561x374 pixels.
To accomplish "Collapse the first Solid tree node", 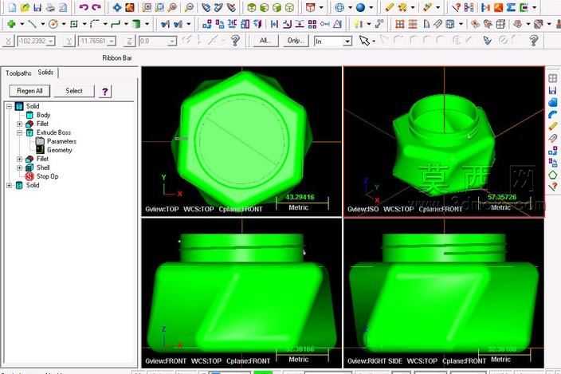I will coord(10,106).
